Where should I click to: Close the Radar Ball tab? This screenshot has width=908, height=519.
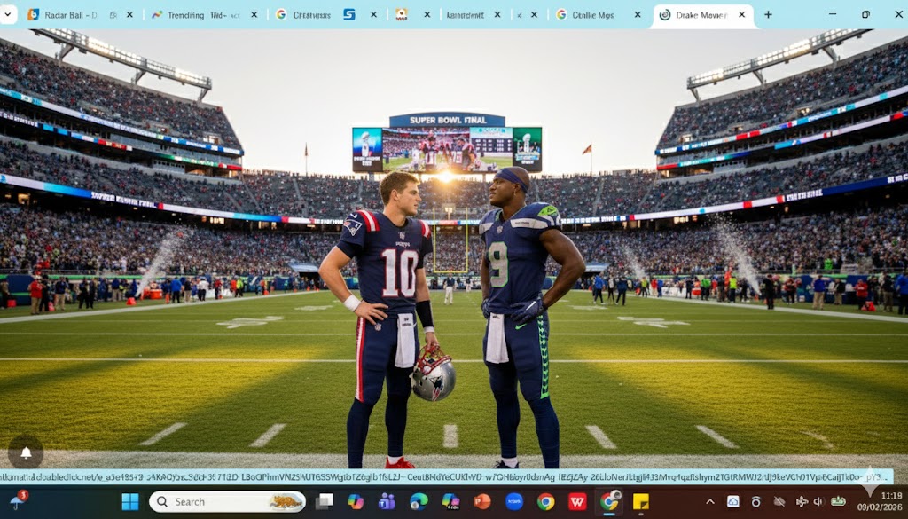[x=129, y=15]
